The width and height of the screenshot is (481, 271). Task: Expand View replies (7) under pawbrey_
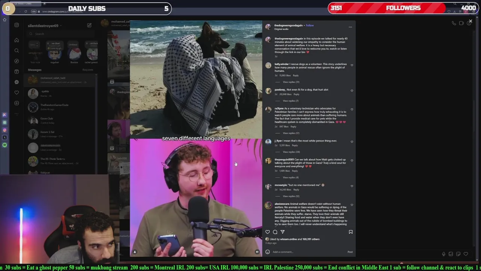coord(290,101)
